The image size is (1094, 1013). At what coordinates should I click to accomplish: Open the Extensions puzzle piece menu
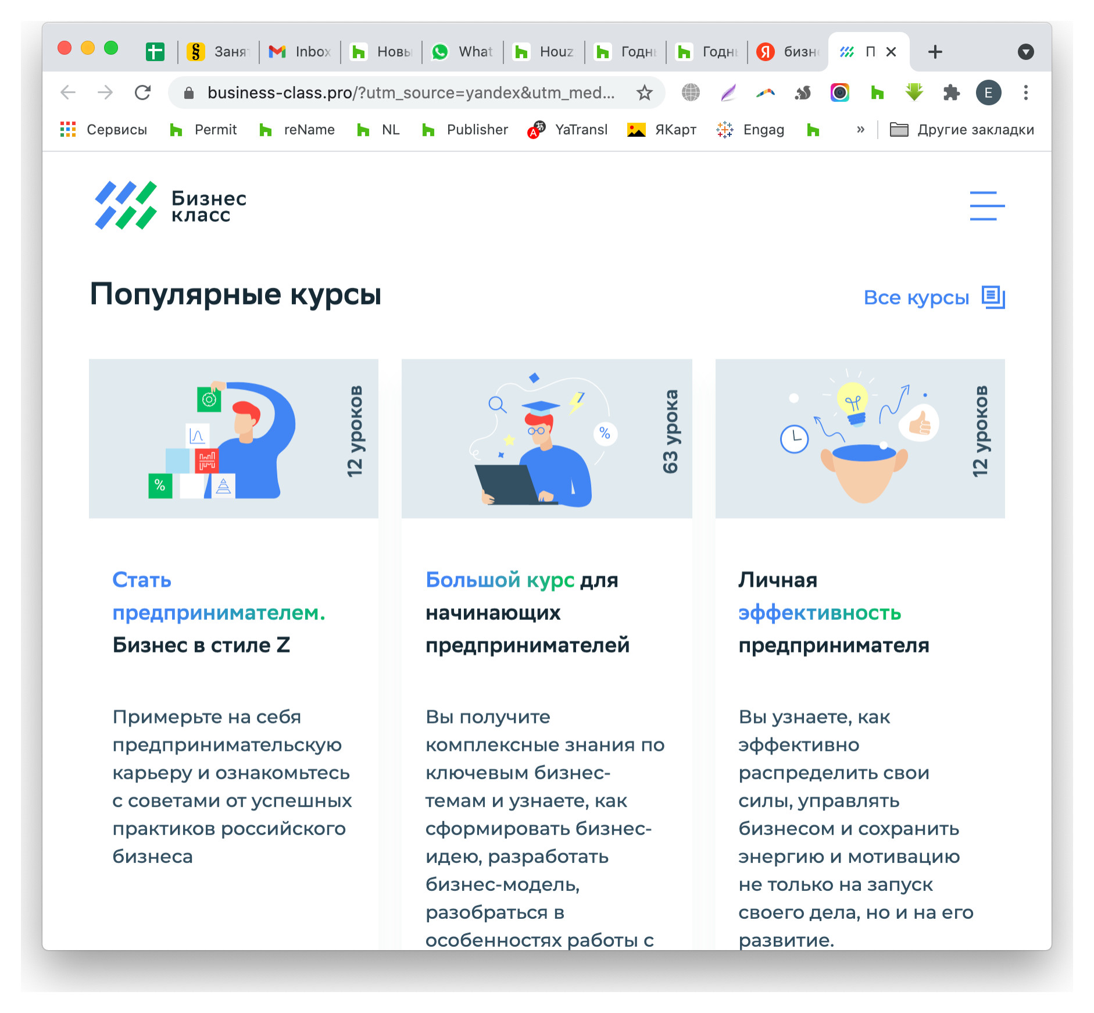(x=952, y=92)
